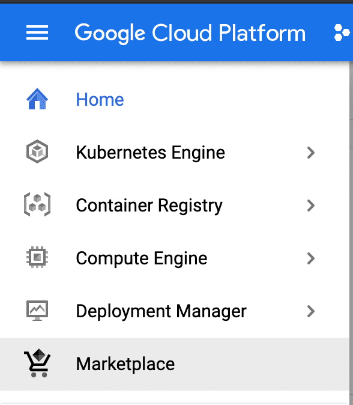Expand the Kubernetes Engine submenu chevron
Image resolution: width=353 pixels, height=405 pixels.
(x=311, y=153)
